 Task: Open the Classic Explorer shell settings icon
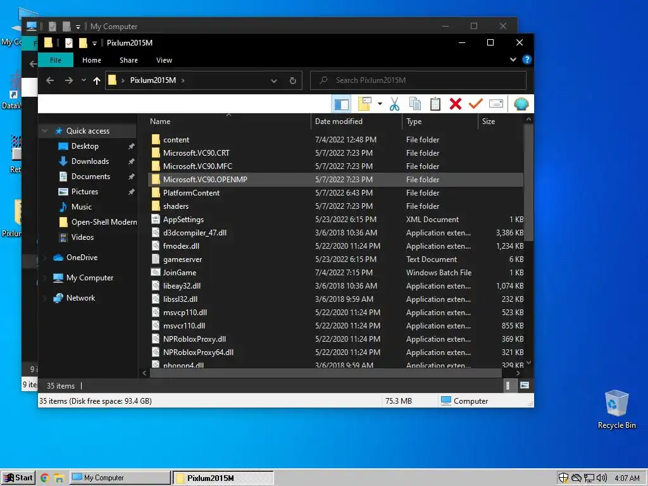coord(521,104)
